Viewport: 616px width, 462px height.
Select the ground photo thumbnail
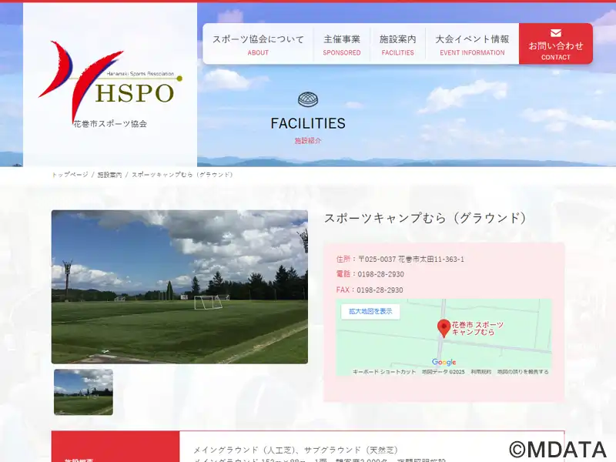(83, 392)
